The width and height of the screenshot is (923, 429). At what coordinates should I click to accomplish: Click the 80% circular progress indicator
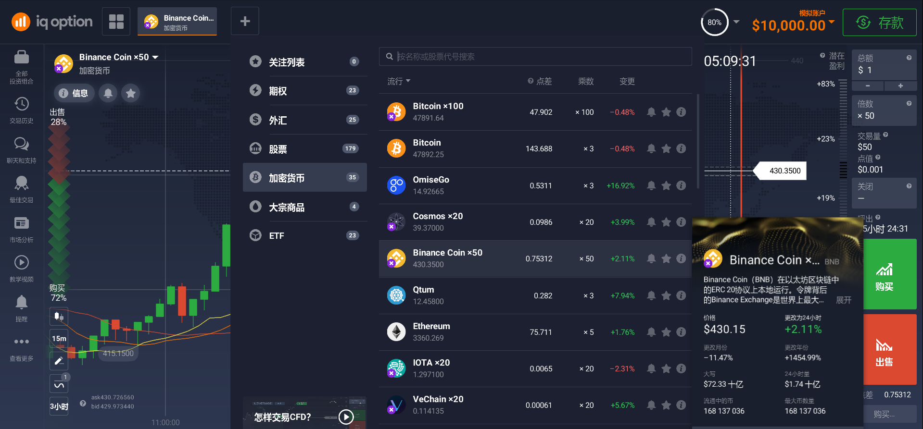tap(714, 22)
